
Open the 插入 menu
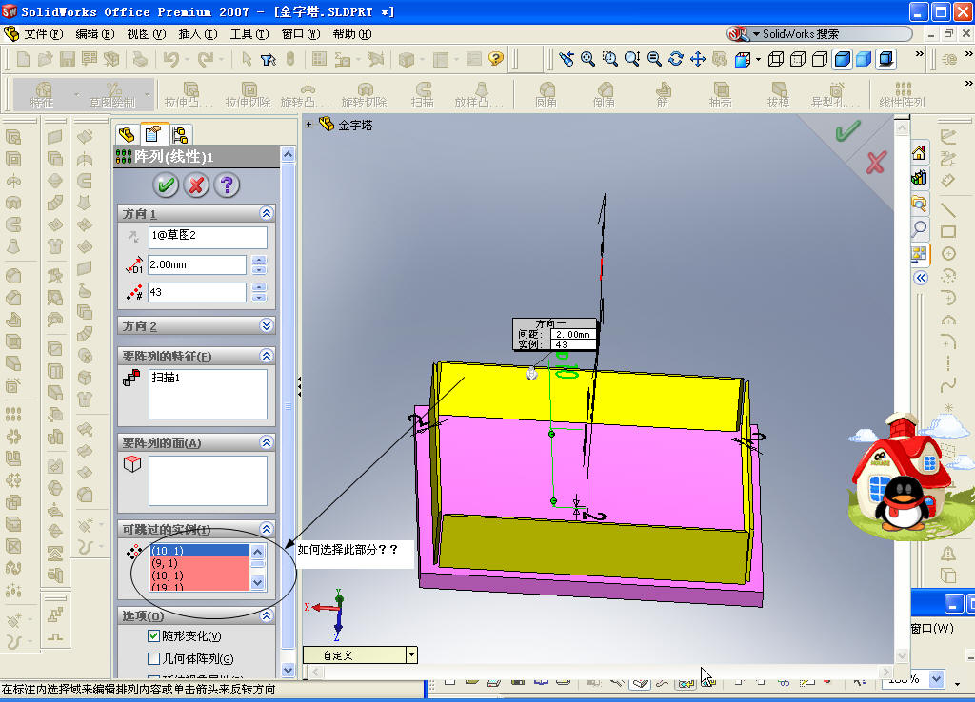[x=198, y=33]
